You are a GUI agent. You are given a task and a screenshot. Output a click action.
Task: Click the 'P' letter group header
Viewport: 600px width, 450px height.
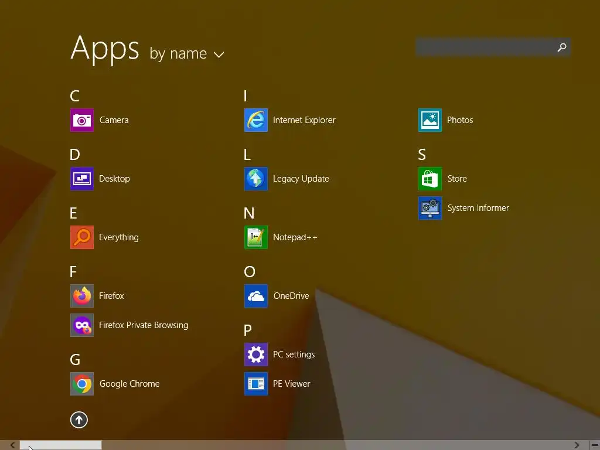248,330
